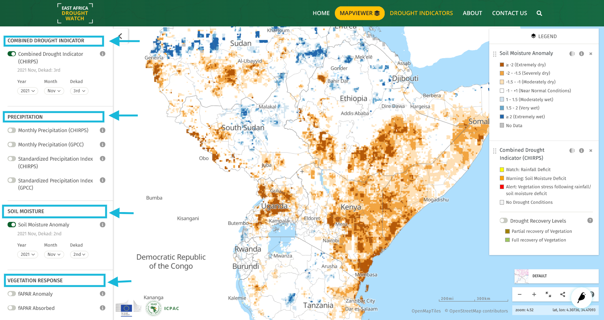Collapse the left sidebar with chevron arrow
Image resolution: width=604 pixels, height=320 pixels.
(x=120, y=36)
